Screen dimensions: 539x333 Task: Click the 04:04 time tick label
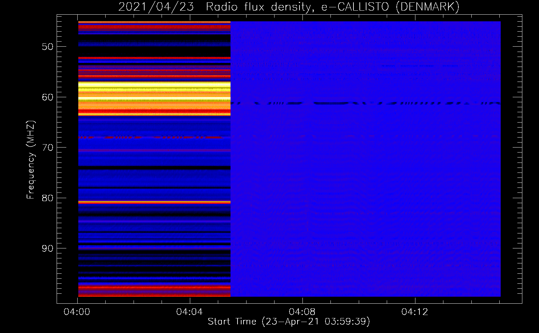190,312
